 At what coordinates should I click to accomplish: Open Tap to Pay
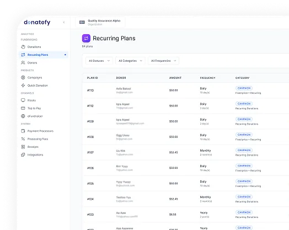click(x=34, y=108)
